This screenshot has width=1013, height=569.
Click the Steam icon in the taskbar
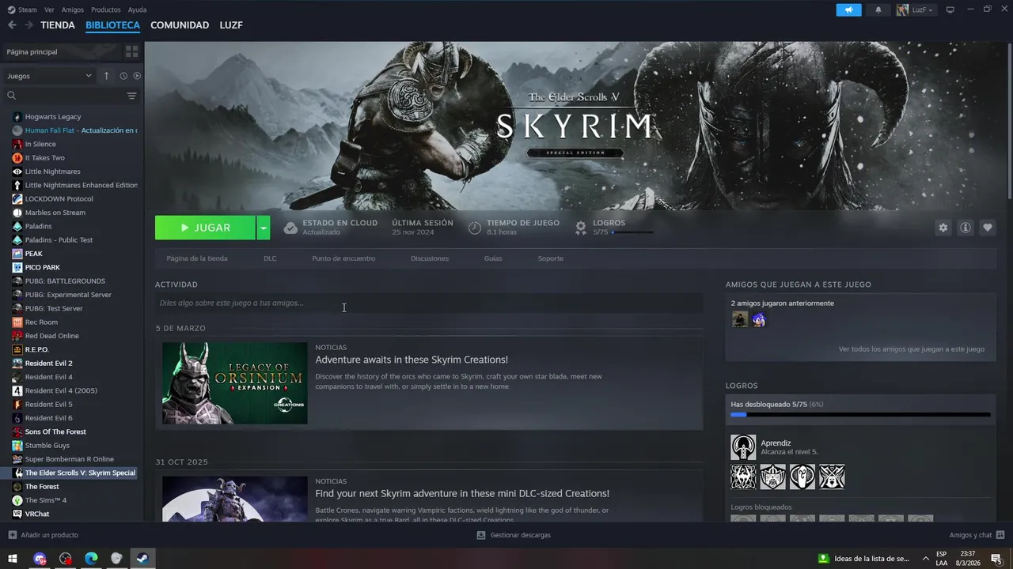click(142, 559)
